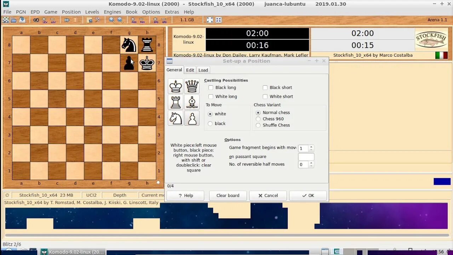Click the minus PGN toolbar icon
453x255 pixels.
(x=142, y=20)
